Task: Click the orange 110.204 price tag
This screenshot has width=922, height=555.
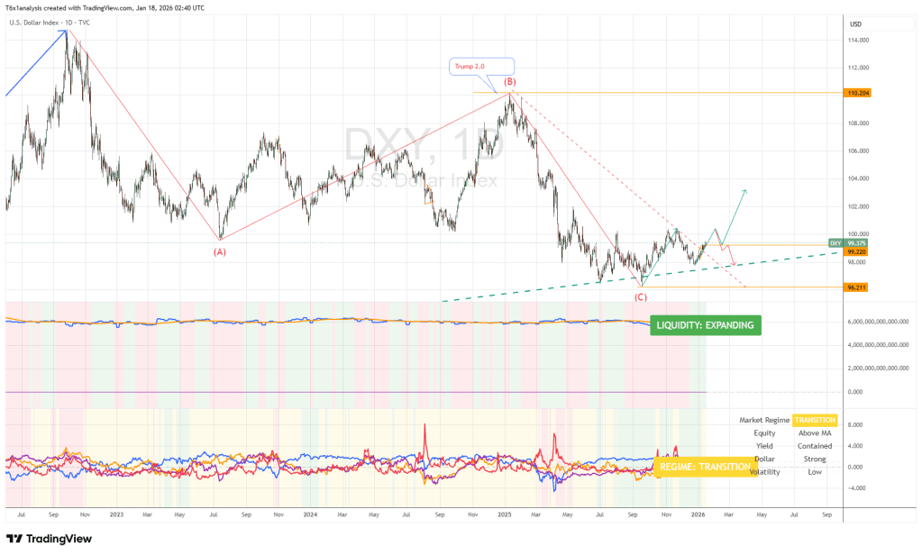Action: pos(857,93)
